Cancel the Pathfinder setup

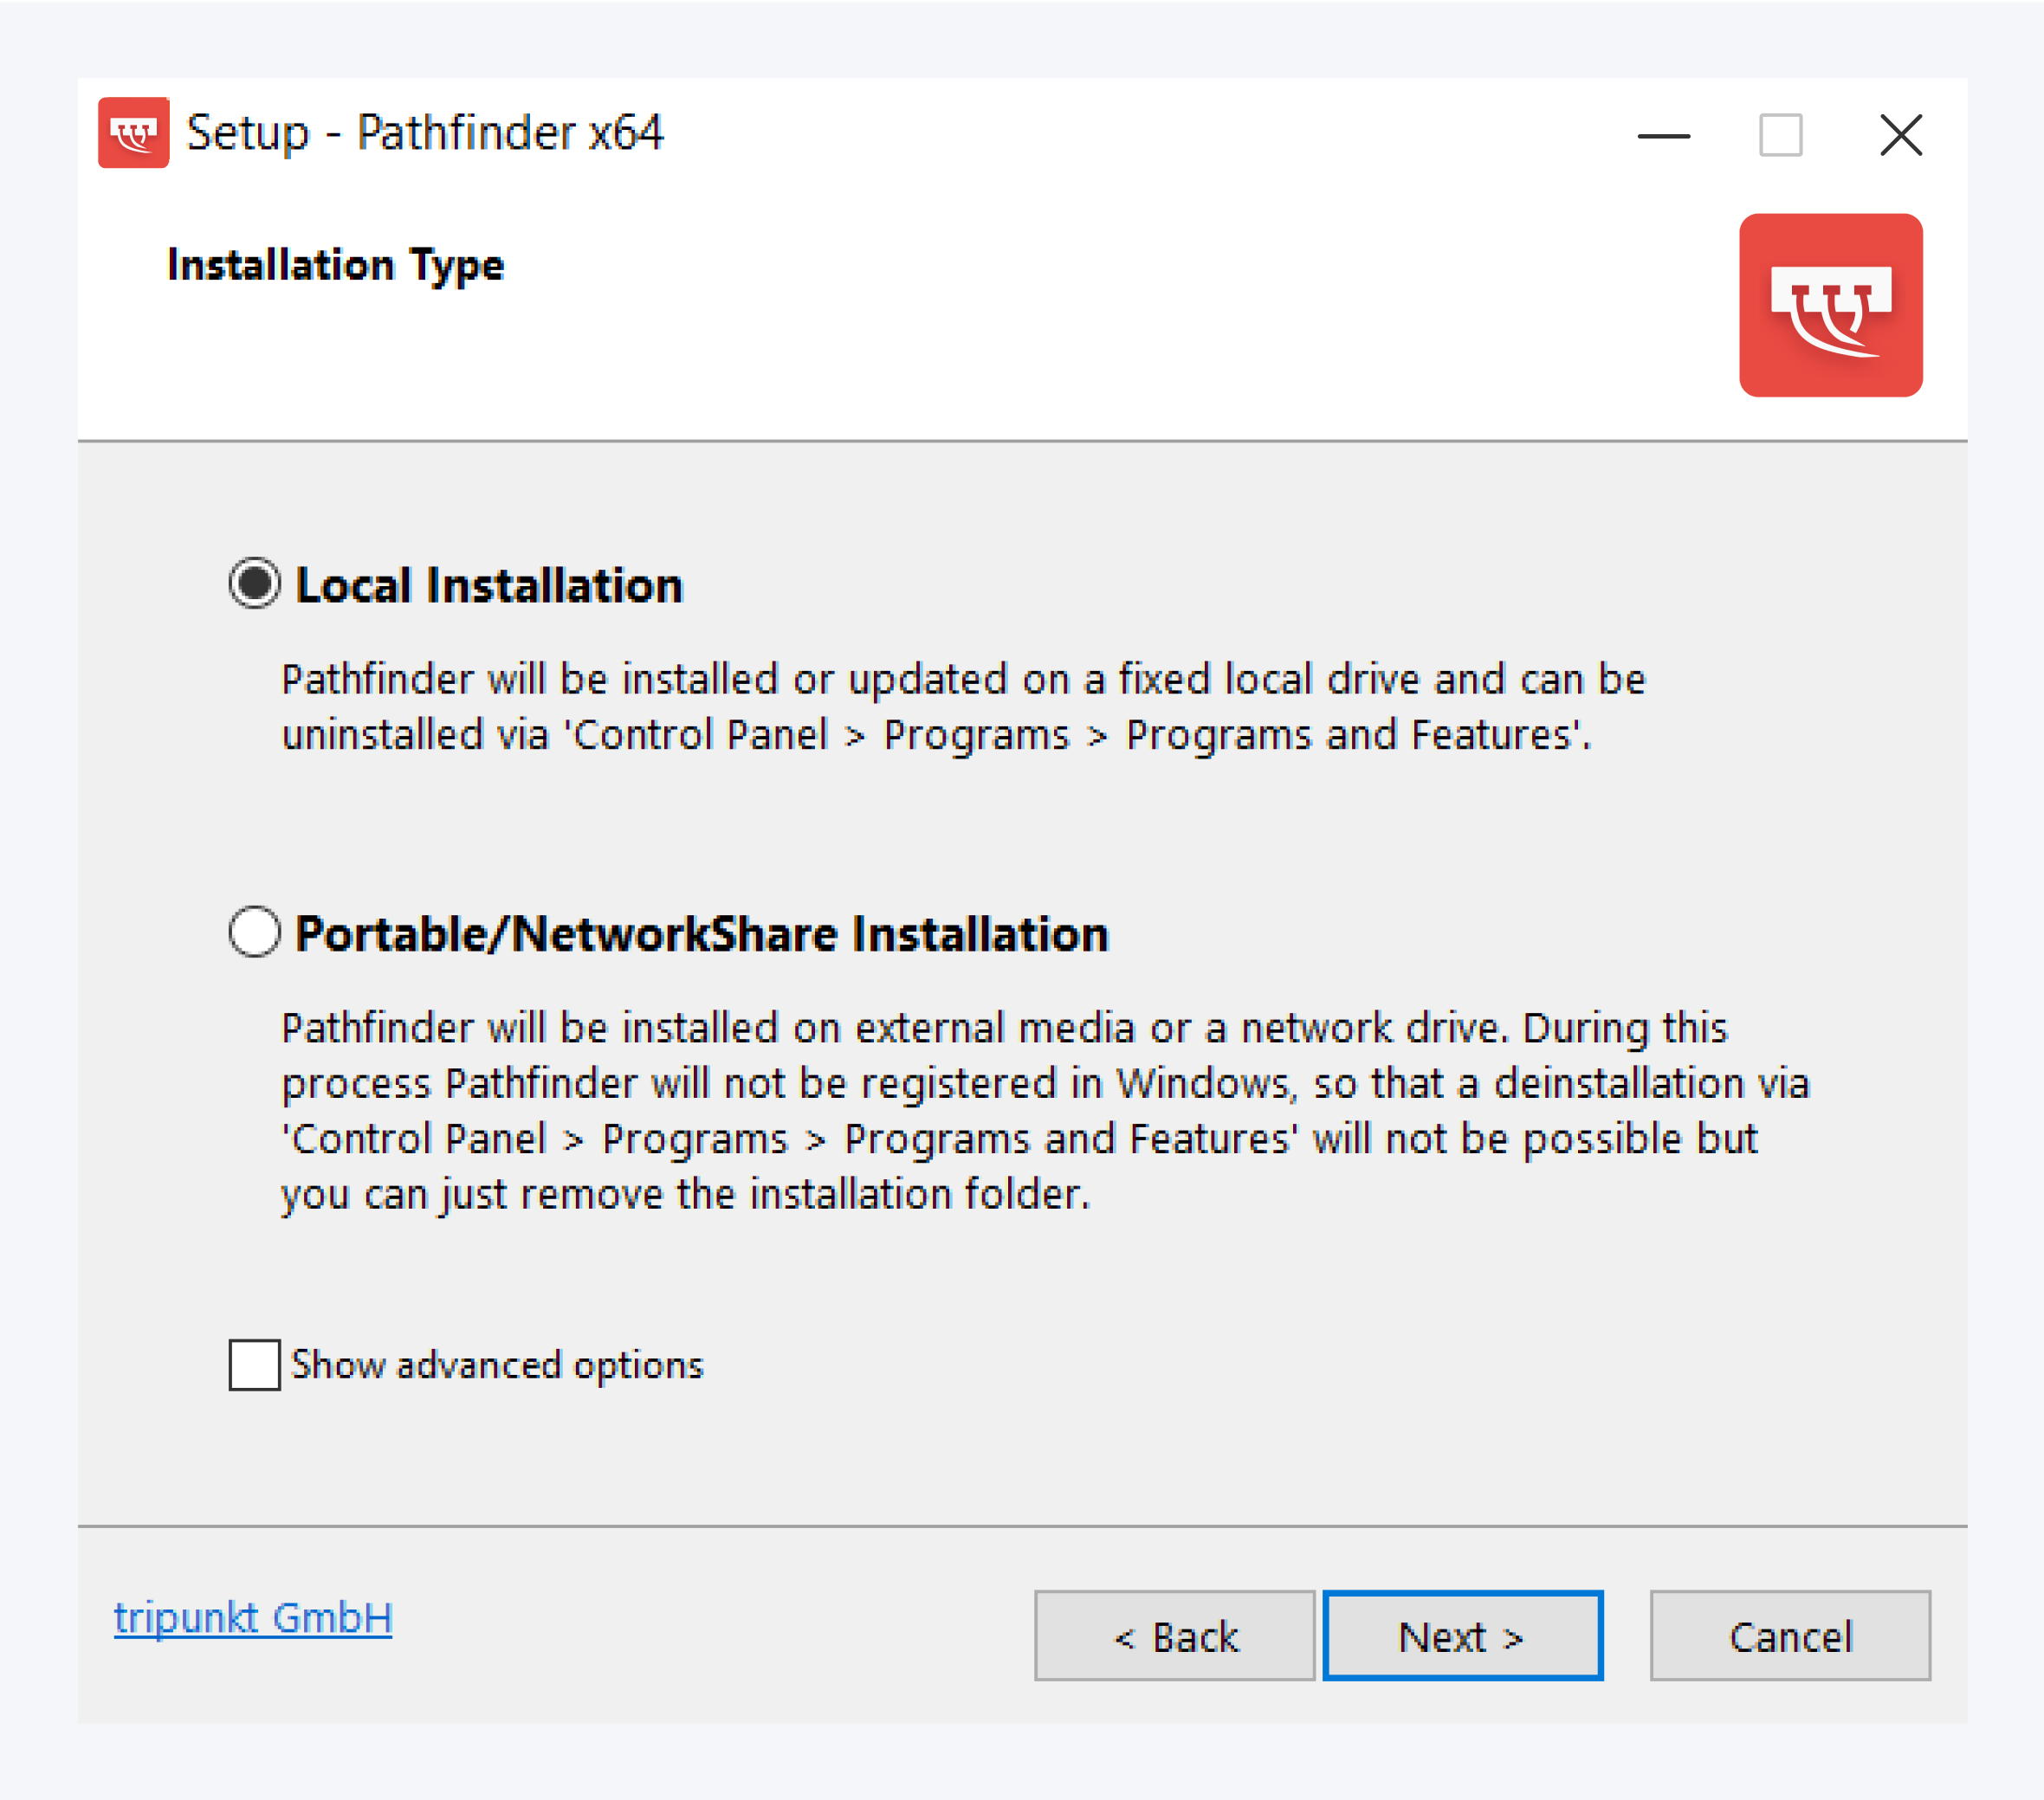pyautogui.click(x=1789, y=1636)
